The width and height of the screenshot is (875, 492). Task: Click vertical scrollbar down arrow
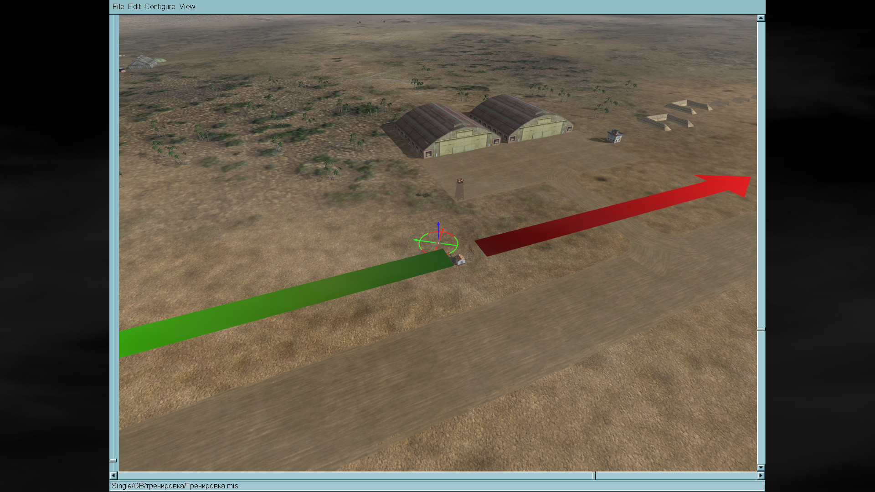pos(761,467)
